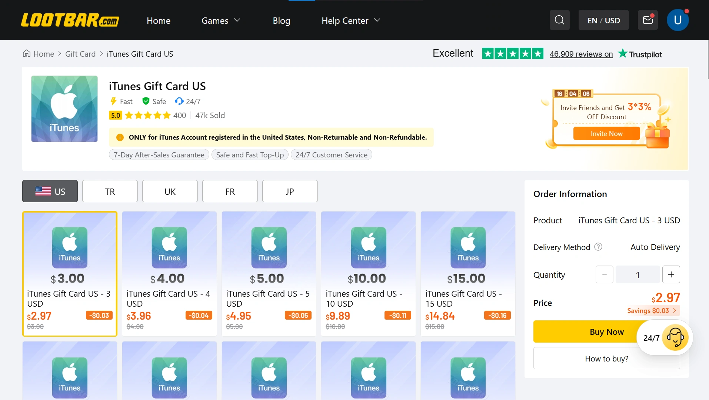Switch to the JP region tab
Screen dimensions: 709x400
coord(290,191)
